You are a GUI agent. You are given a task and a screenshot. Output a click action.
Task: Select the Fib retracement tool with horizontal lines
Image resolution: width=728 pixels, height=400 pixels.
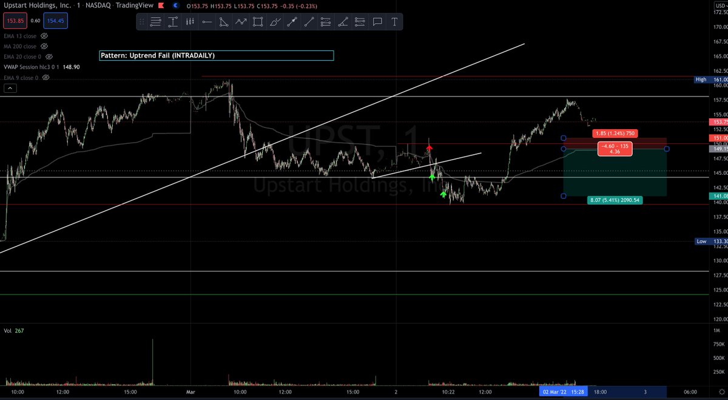(x=155, y=22)
